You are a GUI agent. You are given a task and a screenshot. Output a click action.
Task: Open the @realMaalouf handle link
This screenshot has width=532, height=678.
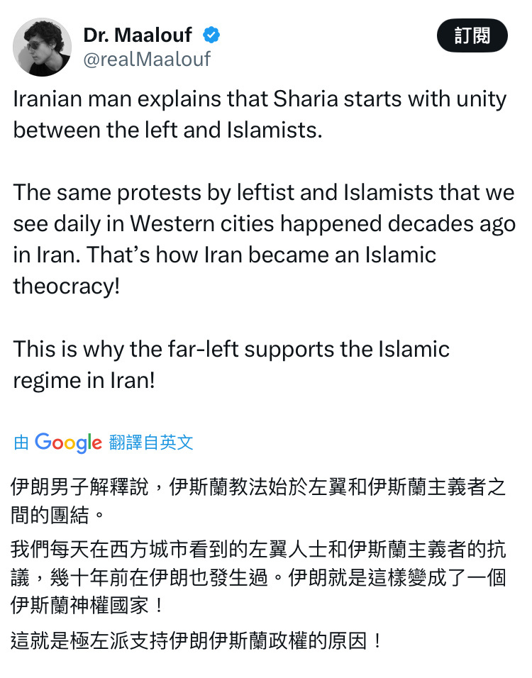click(147, 60)
